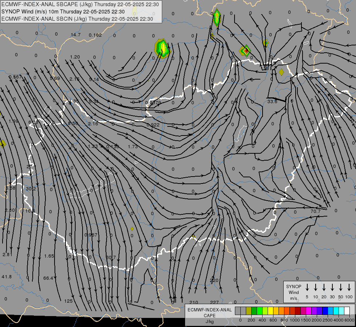Click the 6000 tick label on CAPE scale
The image size is (356, 327).
349,320
